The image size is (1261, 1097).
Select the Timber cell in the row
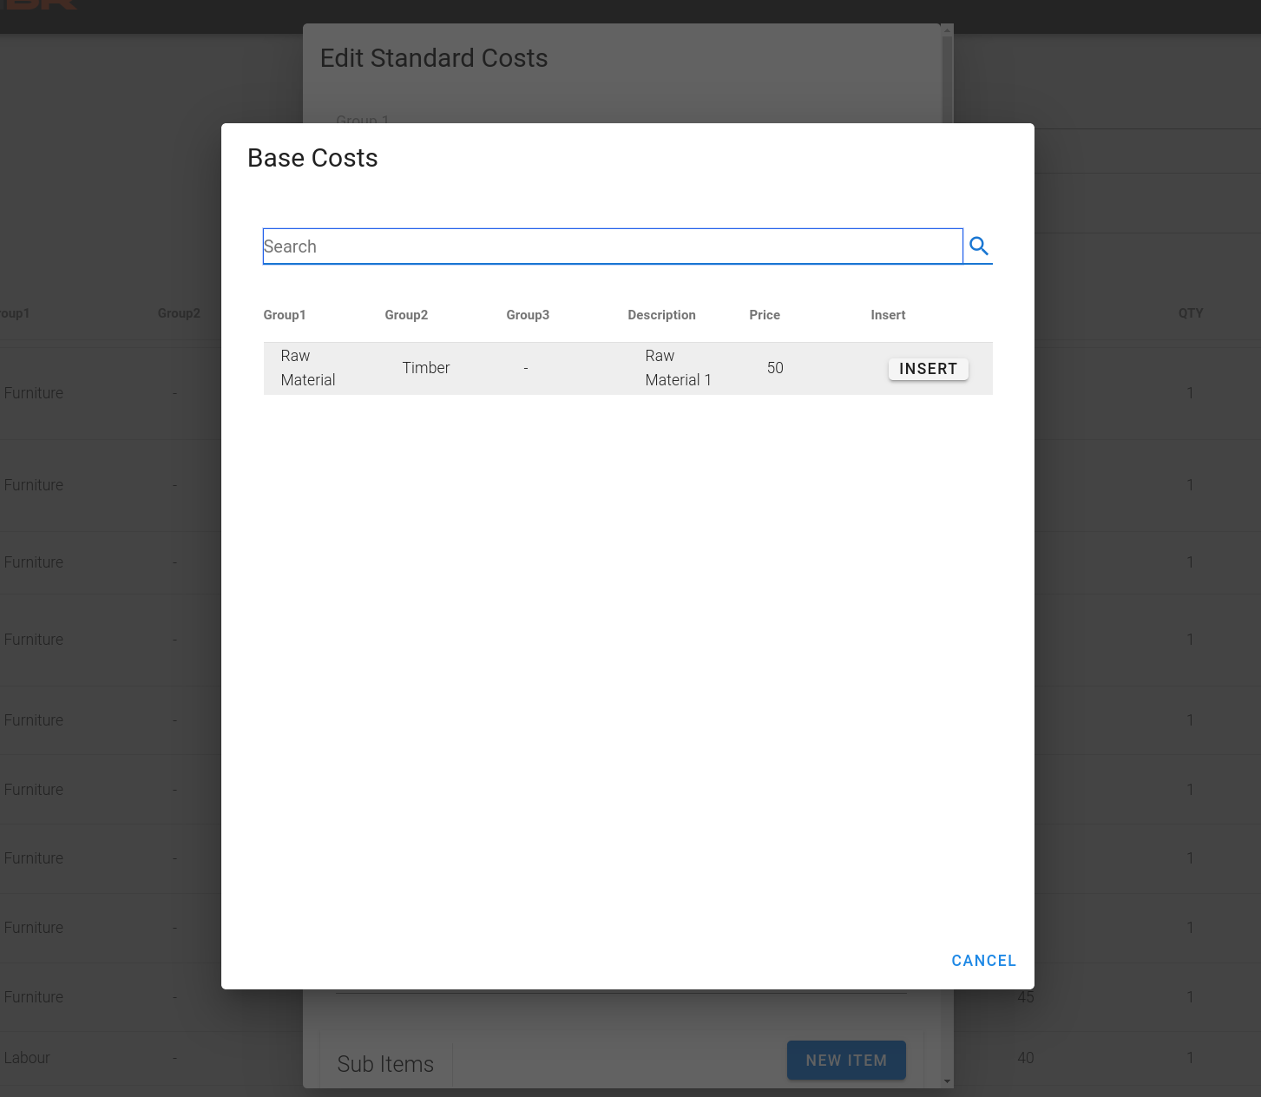pyautogui.click(x=426, y=368)
